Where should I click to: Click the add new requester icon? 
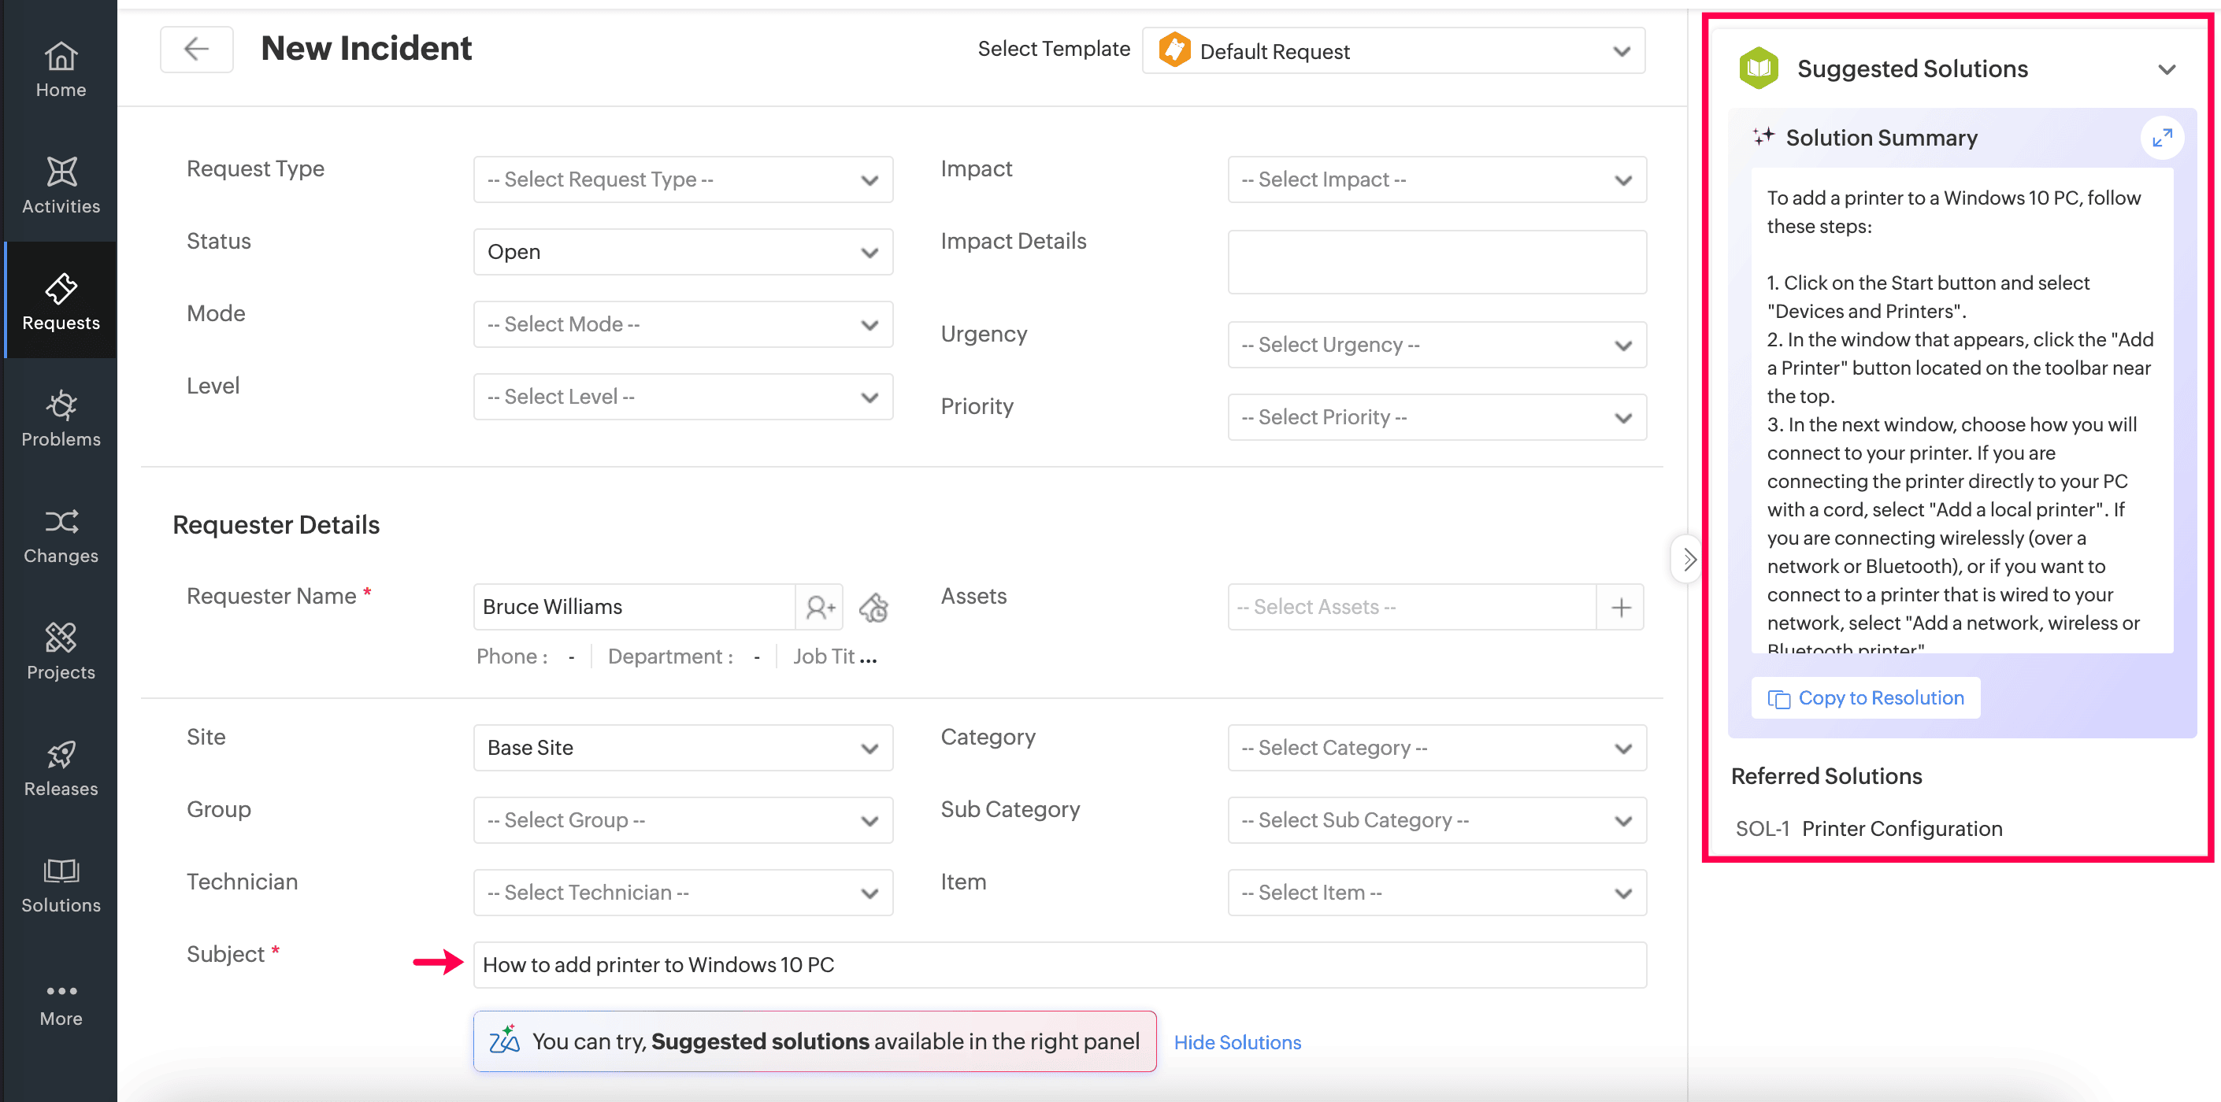[819, 608]
